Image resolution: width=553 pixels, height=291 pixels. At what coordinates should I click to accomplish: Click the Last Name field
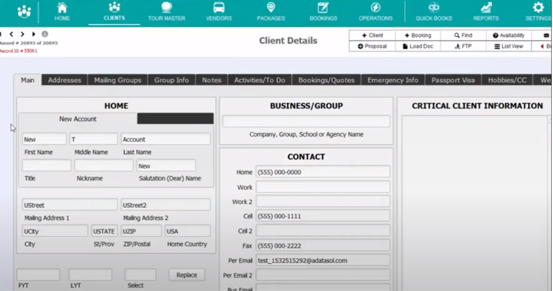click(x=166, y=139)
